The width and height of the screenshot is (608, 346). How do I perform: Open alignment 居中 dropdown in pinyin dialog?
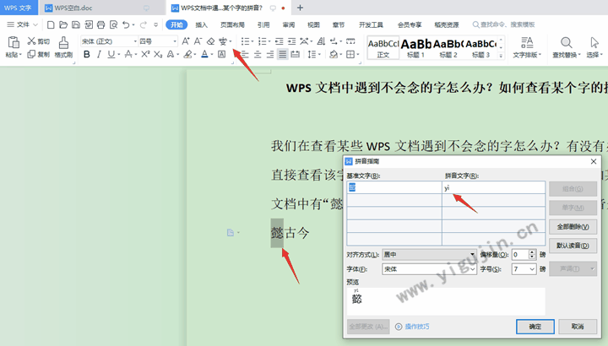[472, 255]
